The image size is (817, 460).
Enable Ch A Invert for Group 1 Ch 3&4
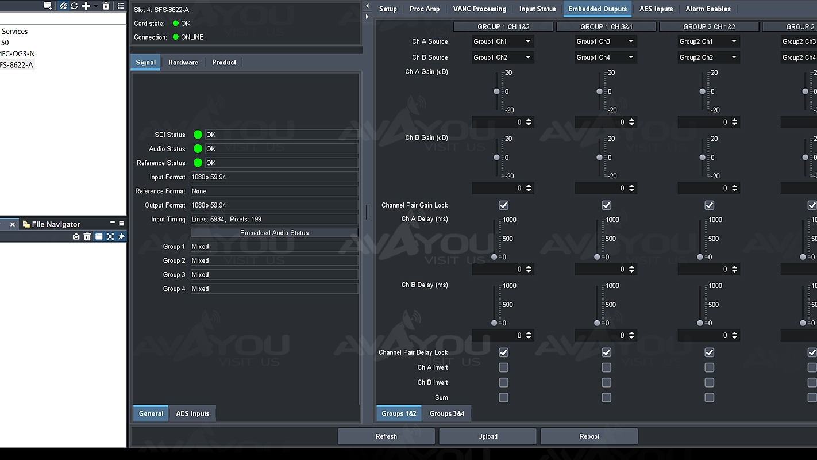[606, 367]
